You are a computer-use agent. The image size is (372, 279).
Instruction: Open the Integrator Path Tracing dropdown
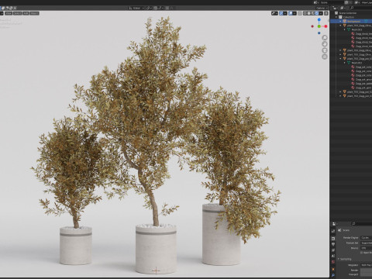pos(367,265)
